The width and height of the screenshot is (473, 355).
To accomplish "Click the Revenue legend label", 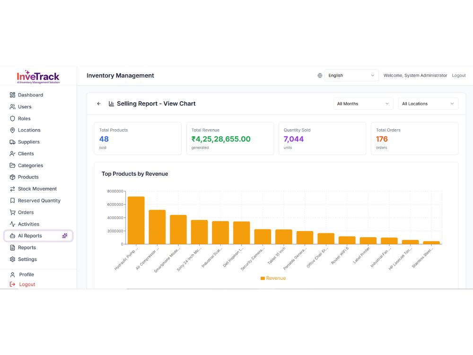I will (276, 278).
